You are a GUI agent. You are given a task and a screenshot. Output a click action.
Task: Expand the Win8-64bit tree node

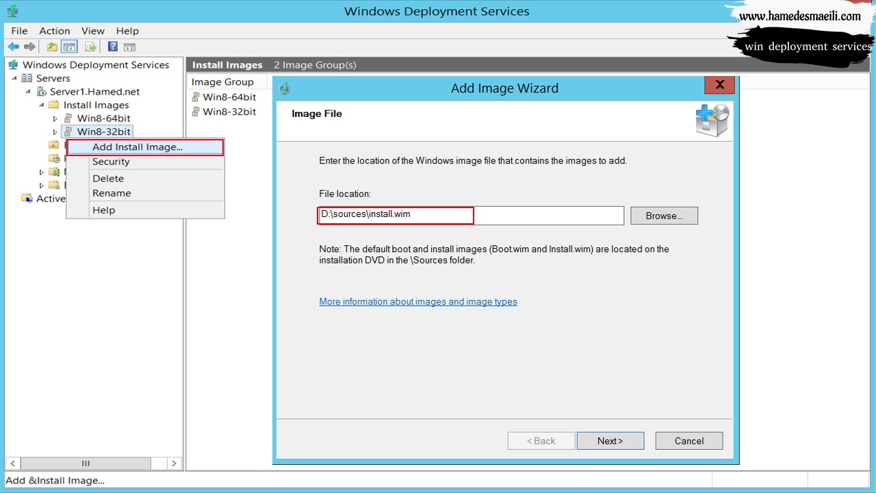coord(55,118)
